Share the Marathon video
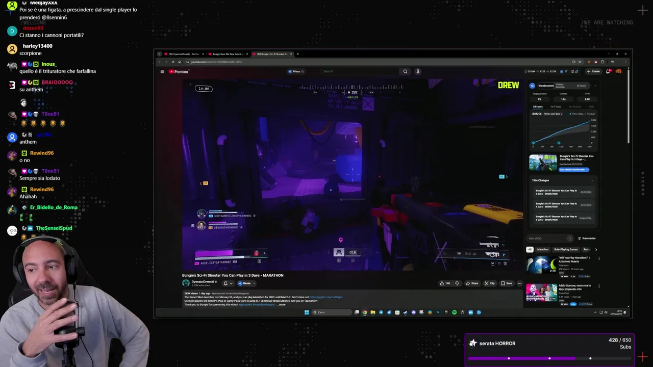Viewport: 653px width, 367px height. [x=472, y=283]
